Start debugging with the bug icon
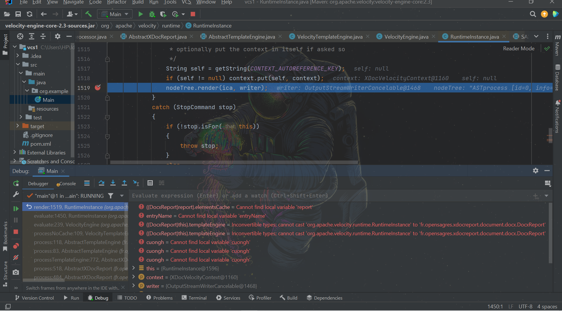The width and height of the screenshot is (562, 311). 152,14
